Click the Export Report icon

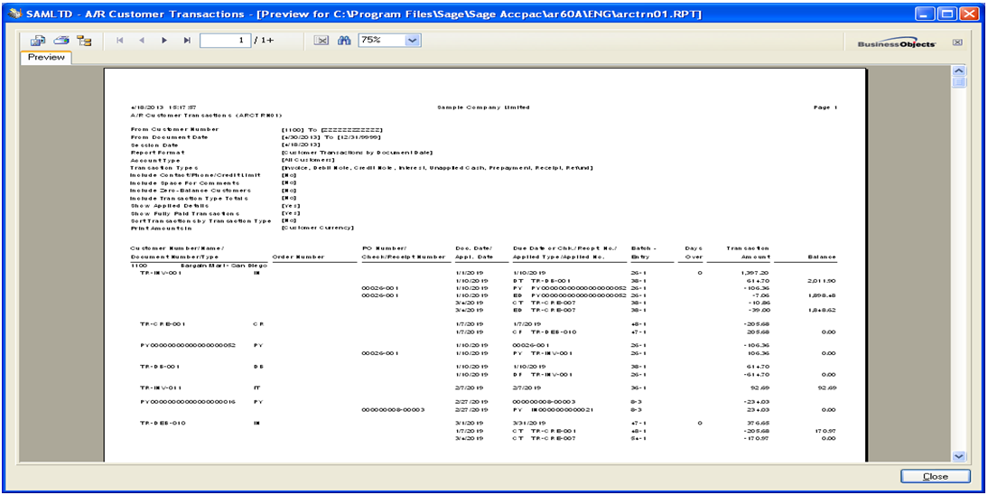(x=37, y=41)
